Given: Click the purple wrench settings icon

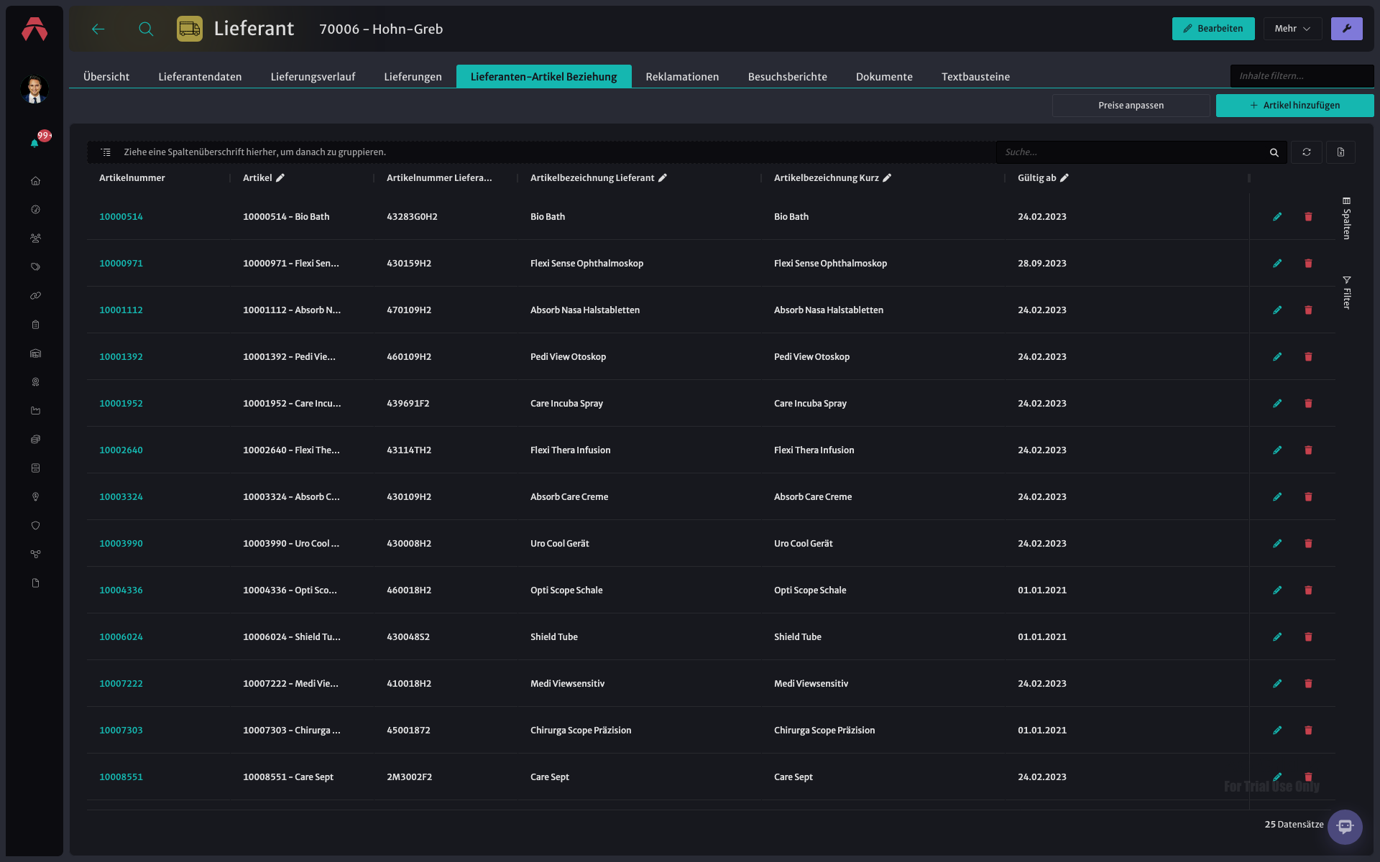Looking at the screenshot, I should 1346,29.
